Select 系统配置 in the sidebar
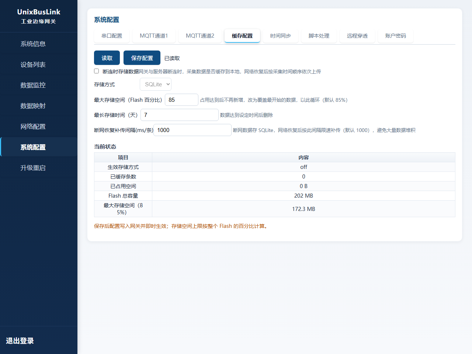 (39, 147)
